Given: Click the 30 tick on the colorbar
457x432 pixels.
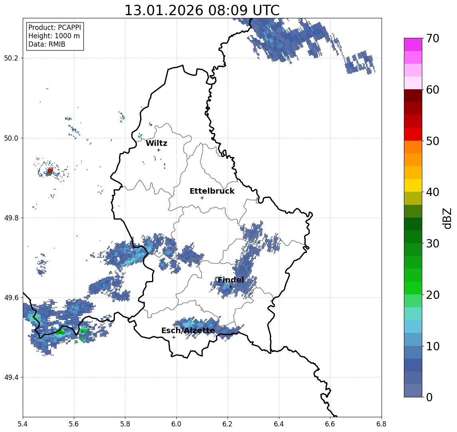Looking at the screenshot, I should [x=432, y=243].
